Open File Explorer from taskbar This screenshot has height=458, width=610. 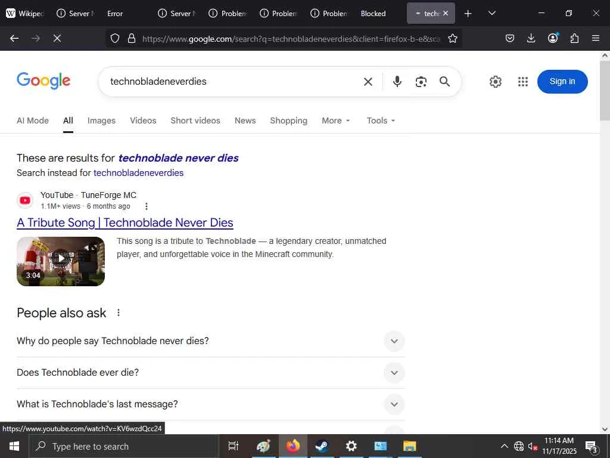[409, 446]
